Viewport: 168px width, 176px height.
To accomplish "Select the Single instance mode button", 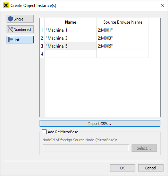I will 20,19.
